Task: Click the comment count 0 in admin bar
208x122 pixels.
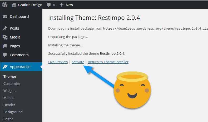Action: [x=54, y=5]
